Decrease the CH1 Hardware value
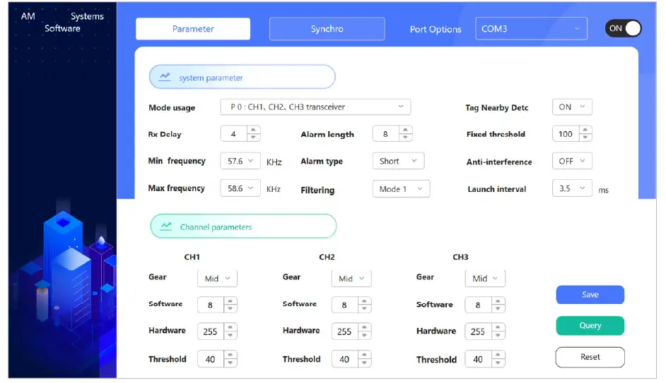666x383 pixels. click(x=230, y=335)
